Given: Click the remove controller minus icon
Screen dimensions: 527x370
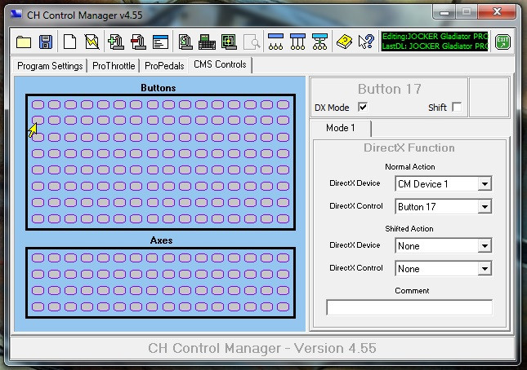Looking at the screenshot, I should 137,42.
